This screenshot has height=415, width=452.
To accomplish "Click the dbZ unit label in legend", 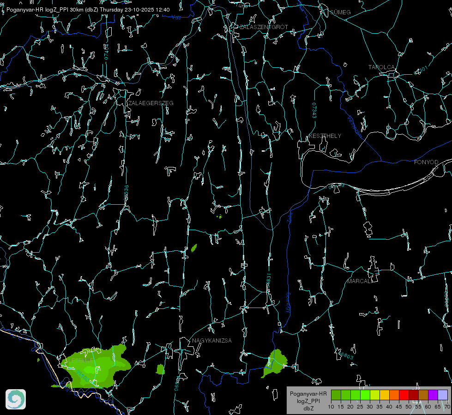I will point(308,409).
